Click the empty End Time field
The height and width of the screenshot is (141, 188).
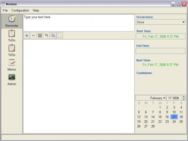pos(161,51)
